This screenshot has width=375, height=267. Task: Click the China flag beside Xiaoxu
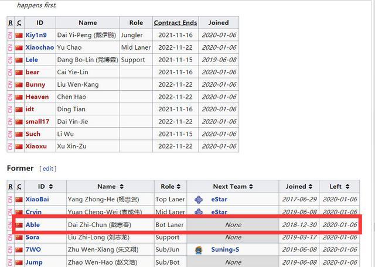(19, 146)
